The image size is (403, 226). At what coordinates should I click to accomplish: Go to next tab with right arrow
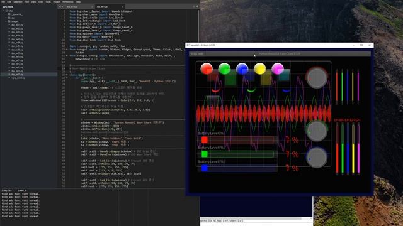coord(62,6)
